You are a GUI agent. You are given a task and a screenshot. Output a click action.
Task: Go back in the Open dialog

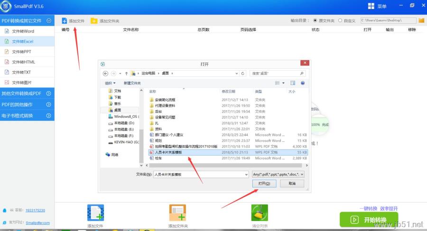[106, 74]
